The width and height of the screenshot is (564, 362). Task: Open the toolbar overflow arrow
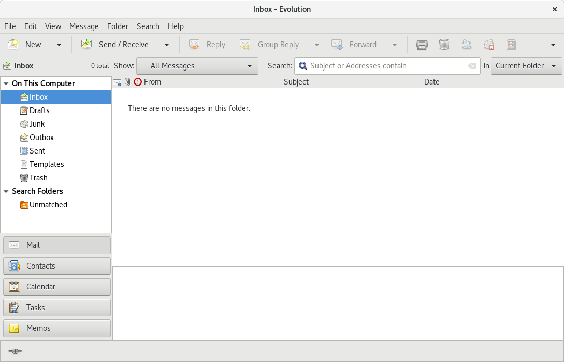[553, 45]
